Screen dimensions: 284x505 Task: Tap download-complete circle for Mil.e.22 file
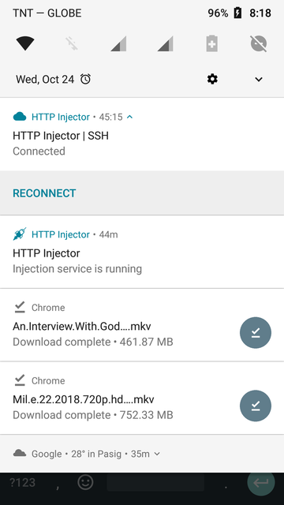pos(256,406)
